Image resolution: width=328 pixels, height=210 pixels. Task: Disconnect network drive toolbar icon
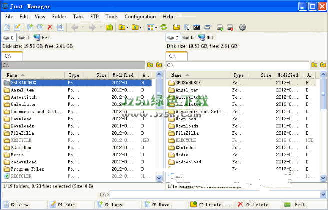click(230, 27)
